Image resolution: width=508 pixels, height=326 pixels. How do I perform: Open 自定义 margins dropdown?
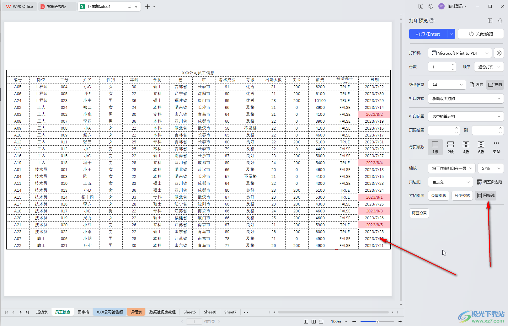450,182
